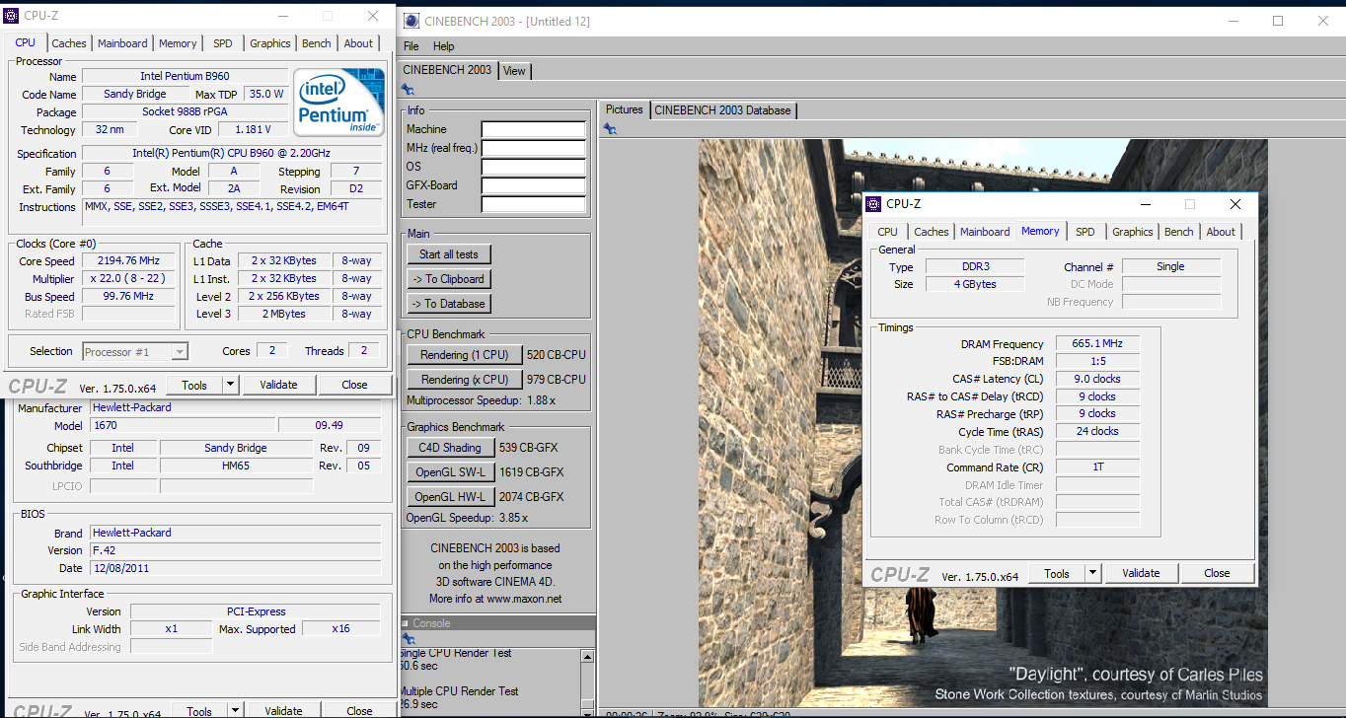1346x718 pixels.
Task: Open Caches tab in the floating CPU-Z window
Action: pos(932,232)
